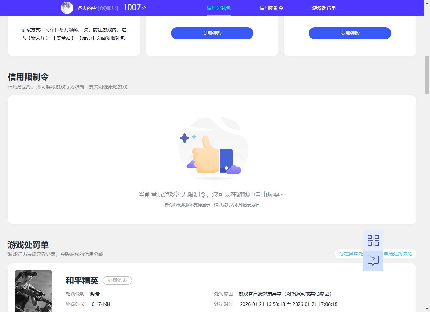
Task: Click the user avatar in header
Action: pos(67,8)
